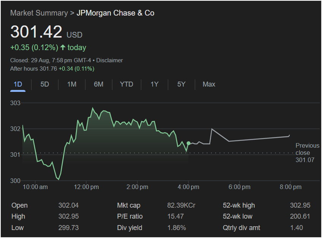Image resolution: width=322 pixels, height=238 pixels.
Task: Open the Market Summary breadcrumb link
Action: tap(39, 13)
